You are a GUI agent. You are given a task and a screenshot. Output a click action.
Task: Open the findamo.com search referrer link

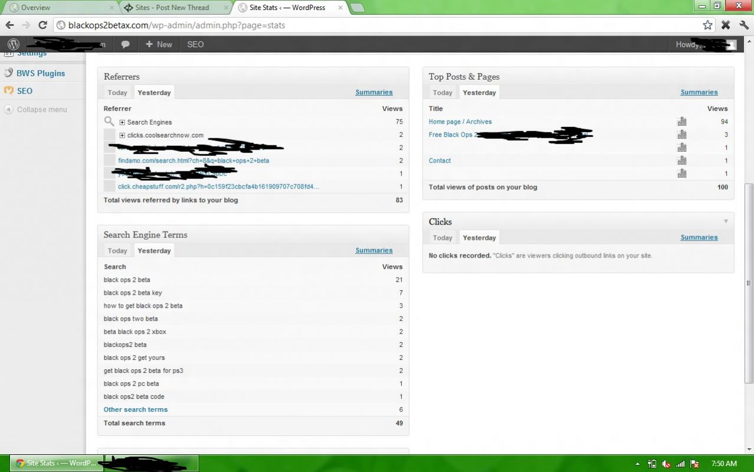pyautogui.click(x=194, y=161)
